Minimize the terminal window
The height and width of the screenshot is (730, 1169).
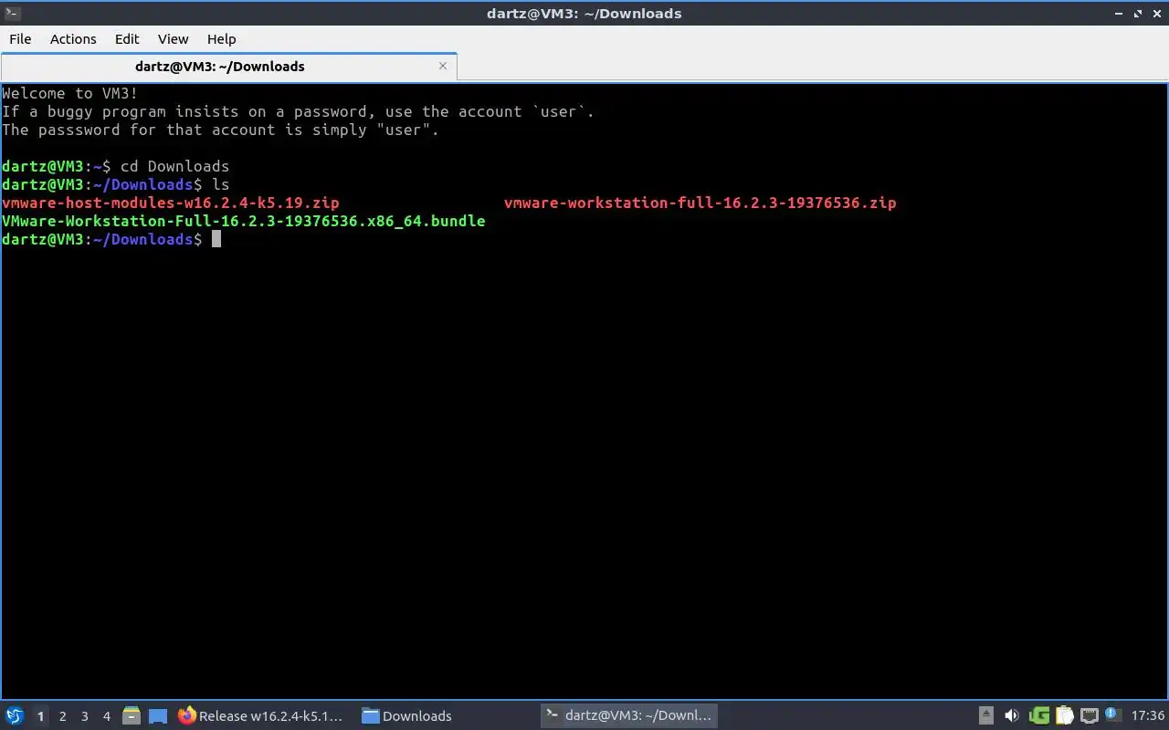(x=1119, y=14)
